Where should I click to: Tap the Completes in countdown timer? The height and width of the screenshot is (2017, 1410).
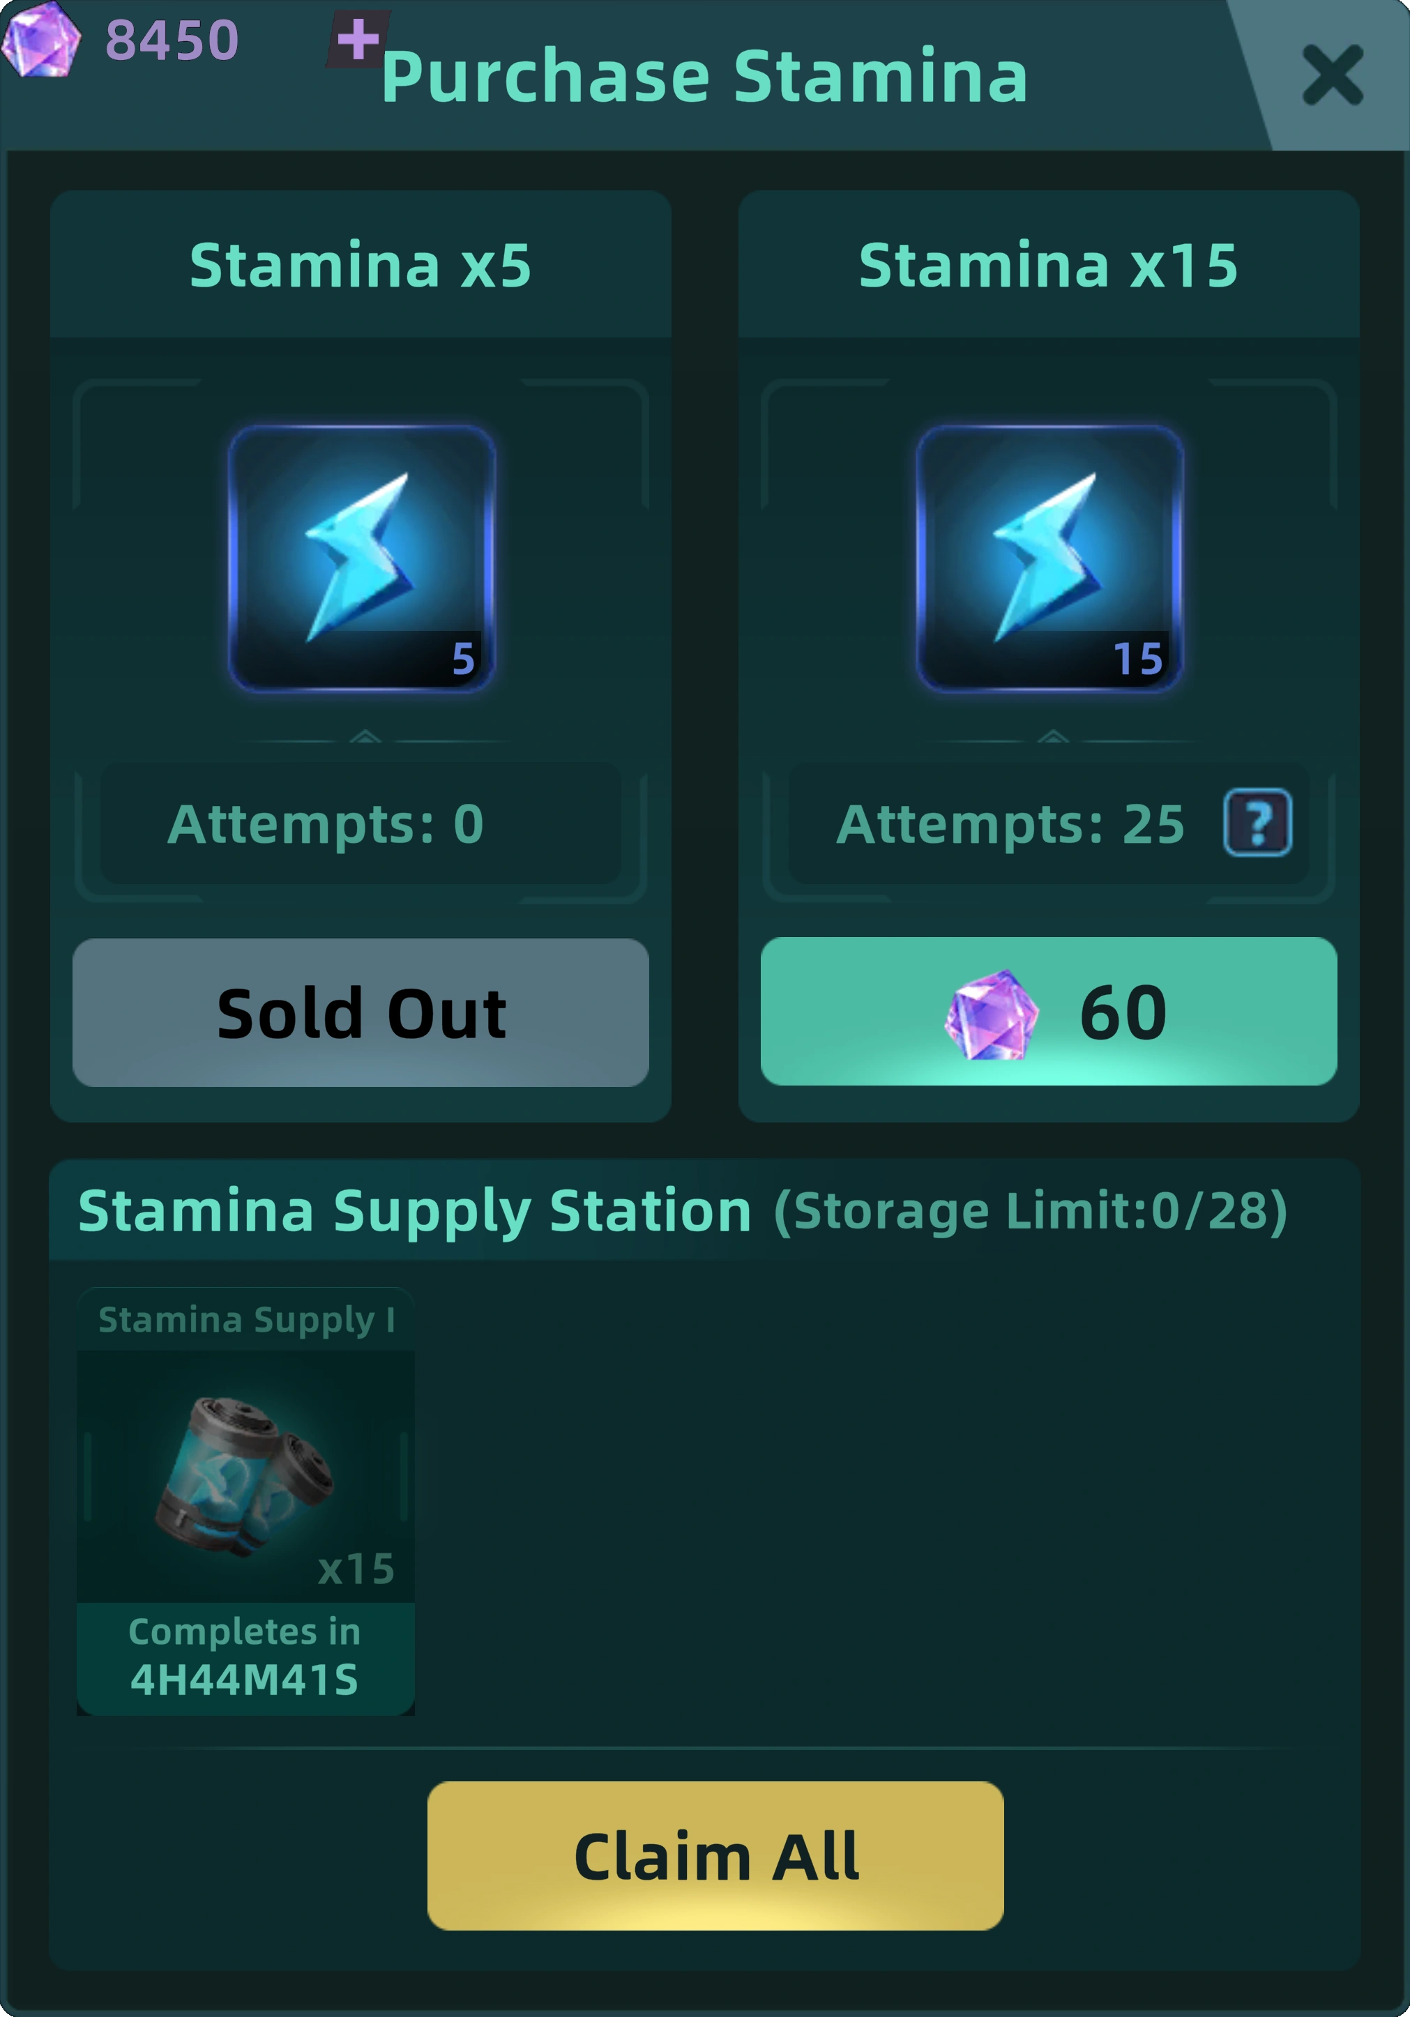point(245,1657)
